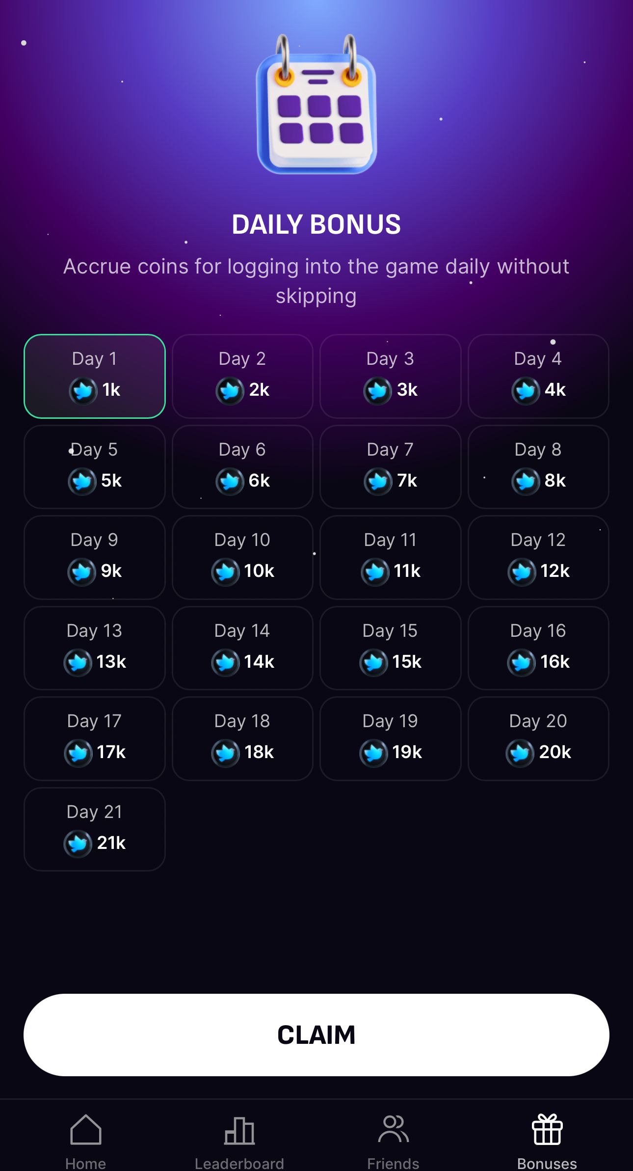Viewport: 633px width, 1171px height.
Task: Click the coin icon inside the Day 15 card
Action: click(x=373, y=661)
